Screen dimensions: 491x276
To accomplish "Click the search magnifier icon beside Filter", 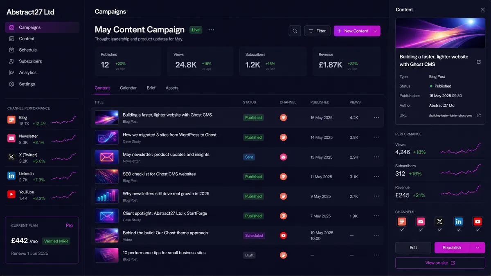I will point(295,31).
